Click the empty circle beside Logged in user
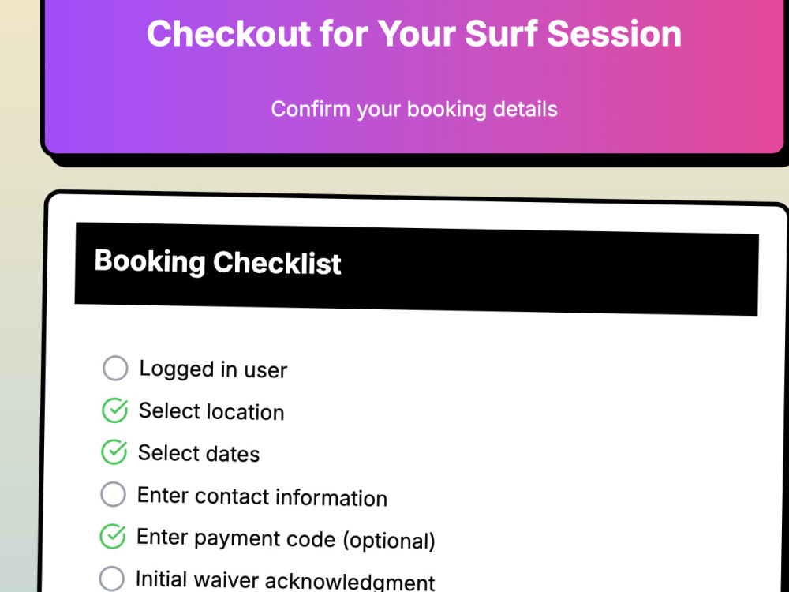This screenshot has height=592, width=789. tap(115, 368)
